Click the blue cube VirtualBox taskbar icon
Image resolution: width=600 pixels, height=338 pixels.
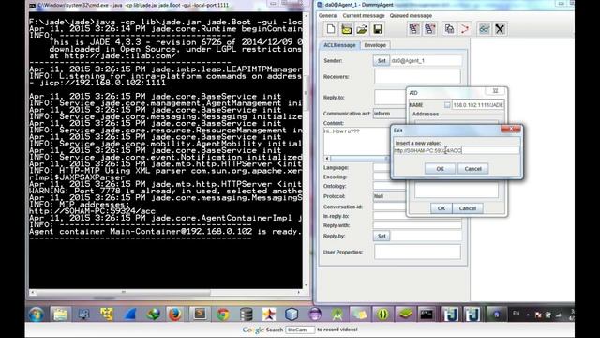tap(292, 315)
